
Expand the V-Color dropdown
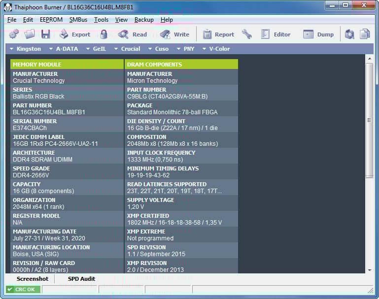tap(216, 49)
